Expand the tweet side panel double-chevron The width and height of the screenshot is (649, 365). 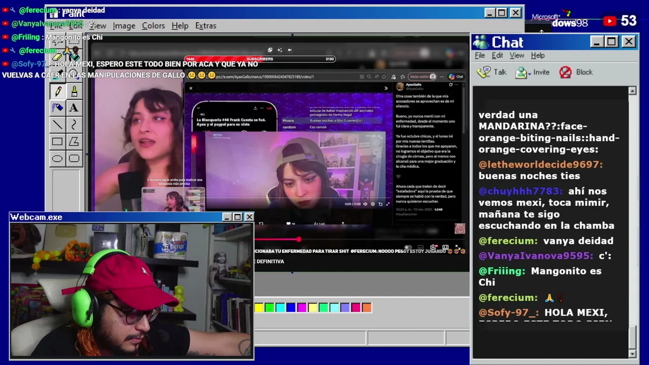(x=386, y=88)
